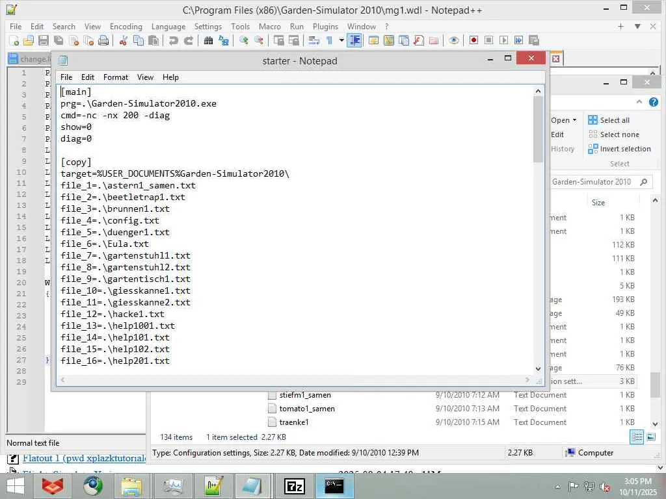This screenshot has height=499, width=666.
Task: Click Invert selection in Explorer ribbon
Action: [x=619, y=149]
